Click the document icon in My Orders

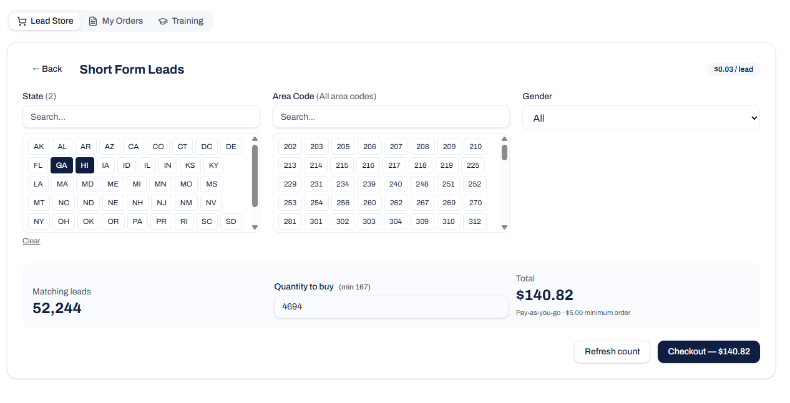[93, 21]
